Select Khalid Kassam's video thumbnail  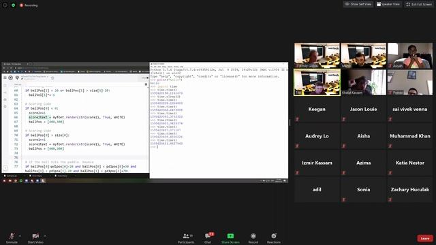363,82
